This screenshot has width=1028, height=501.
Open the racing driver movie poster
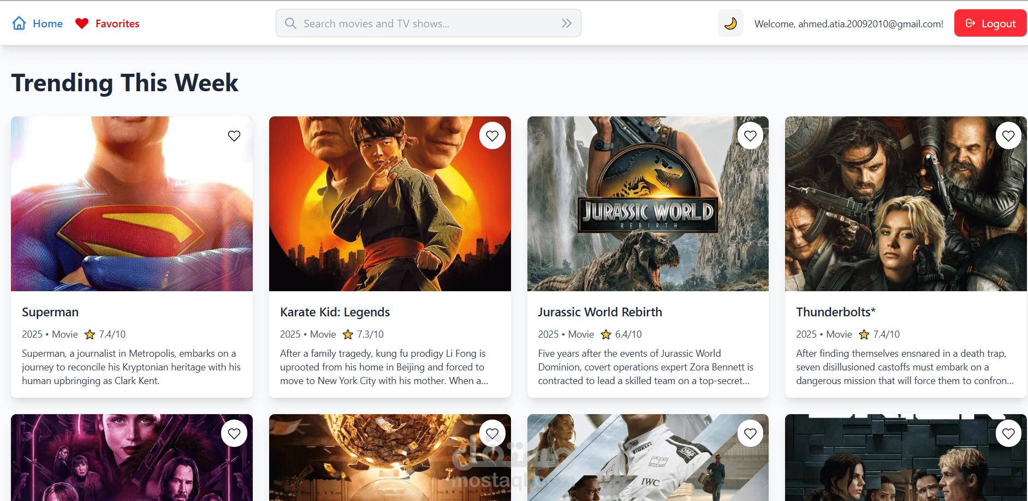tap(648, 458)
